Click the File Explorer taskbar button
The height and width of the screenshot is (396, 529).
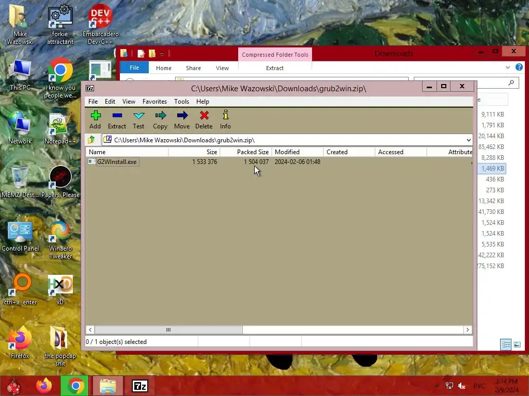pos(107,386)
